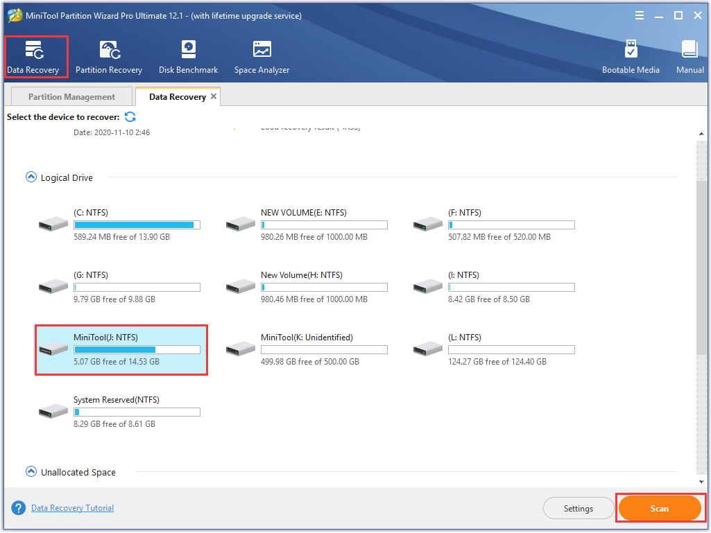The width and height of the screenshot is (711, 533).
Task: Click the MiniTool Partition Wizard app logo
Action: tap(15, 15)
